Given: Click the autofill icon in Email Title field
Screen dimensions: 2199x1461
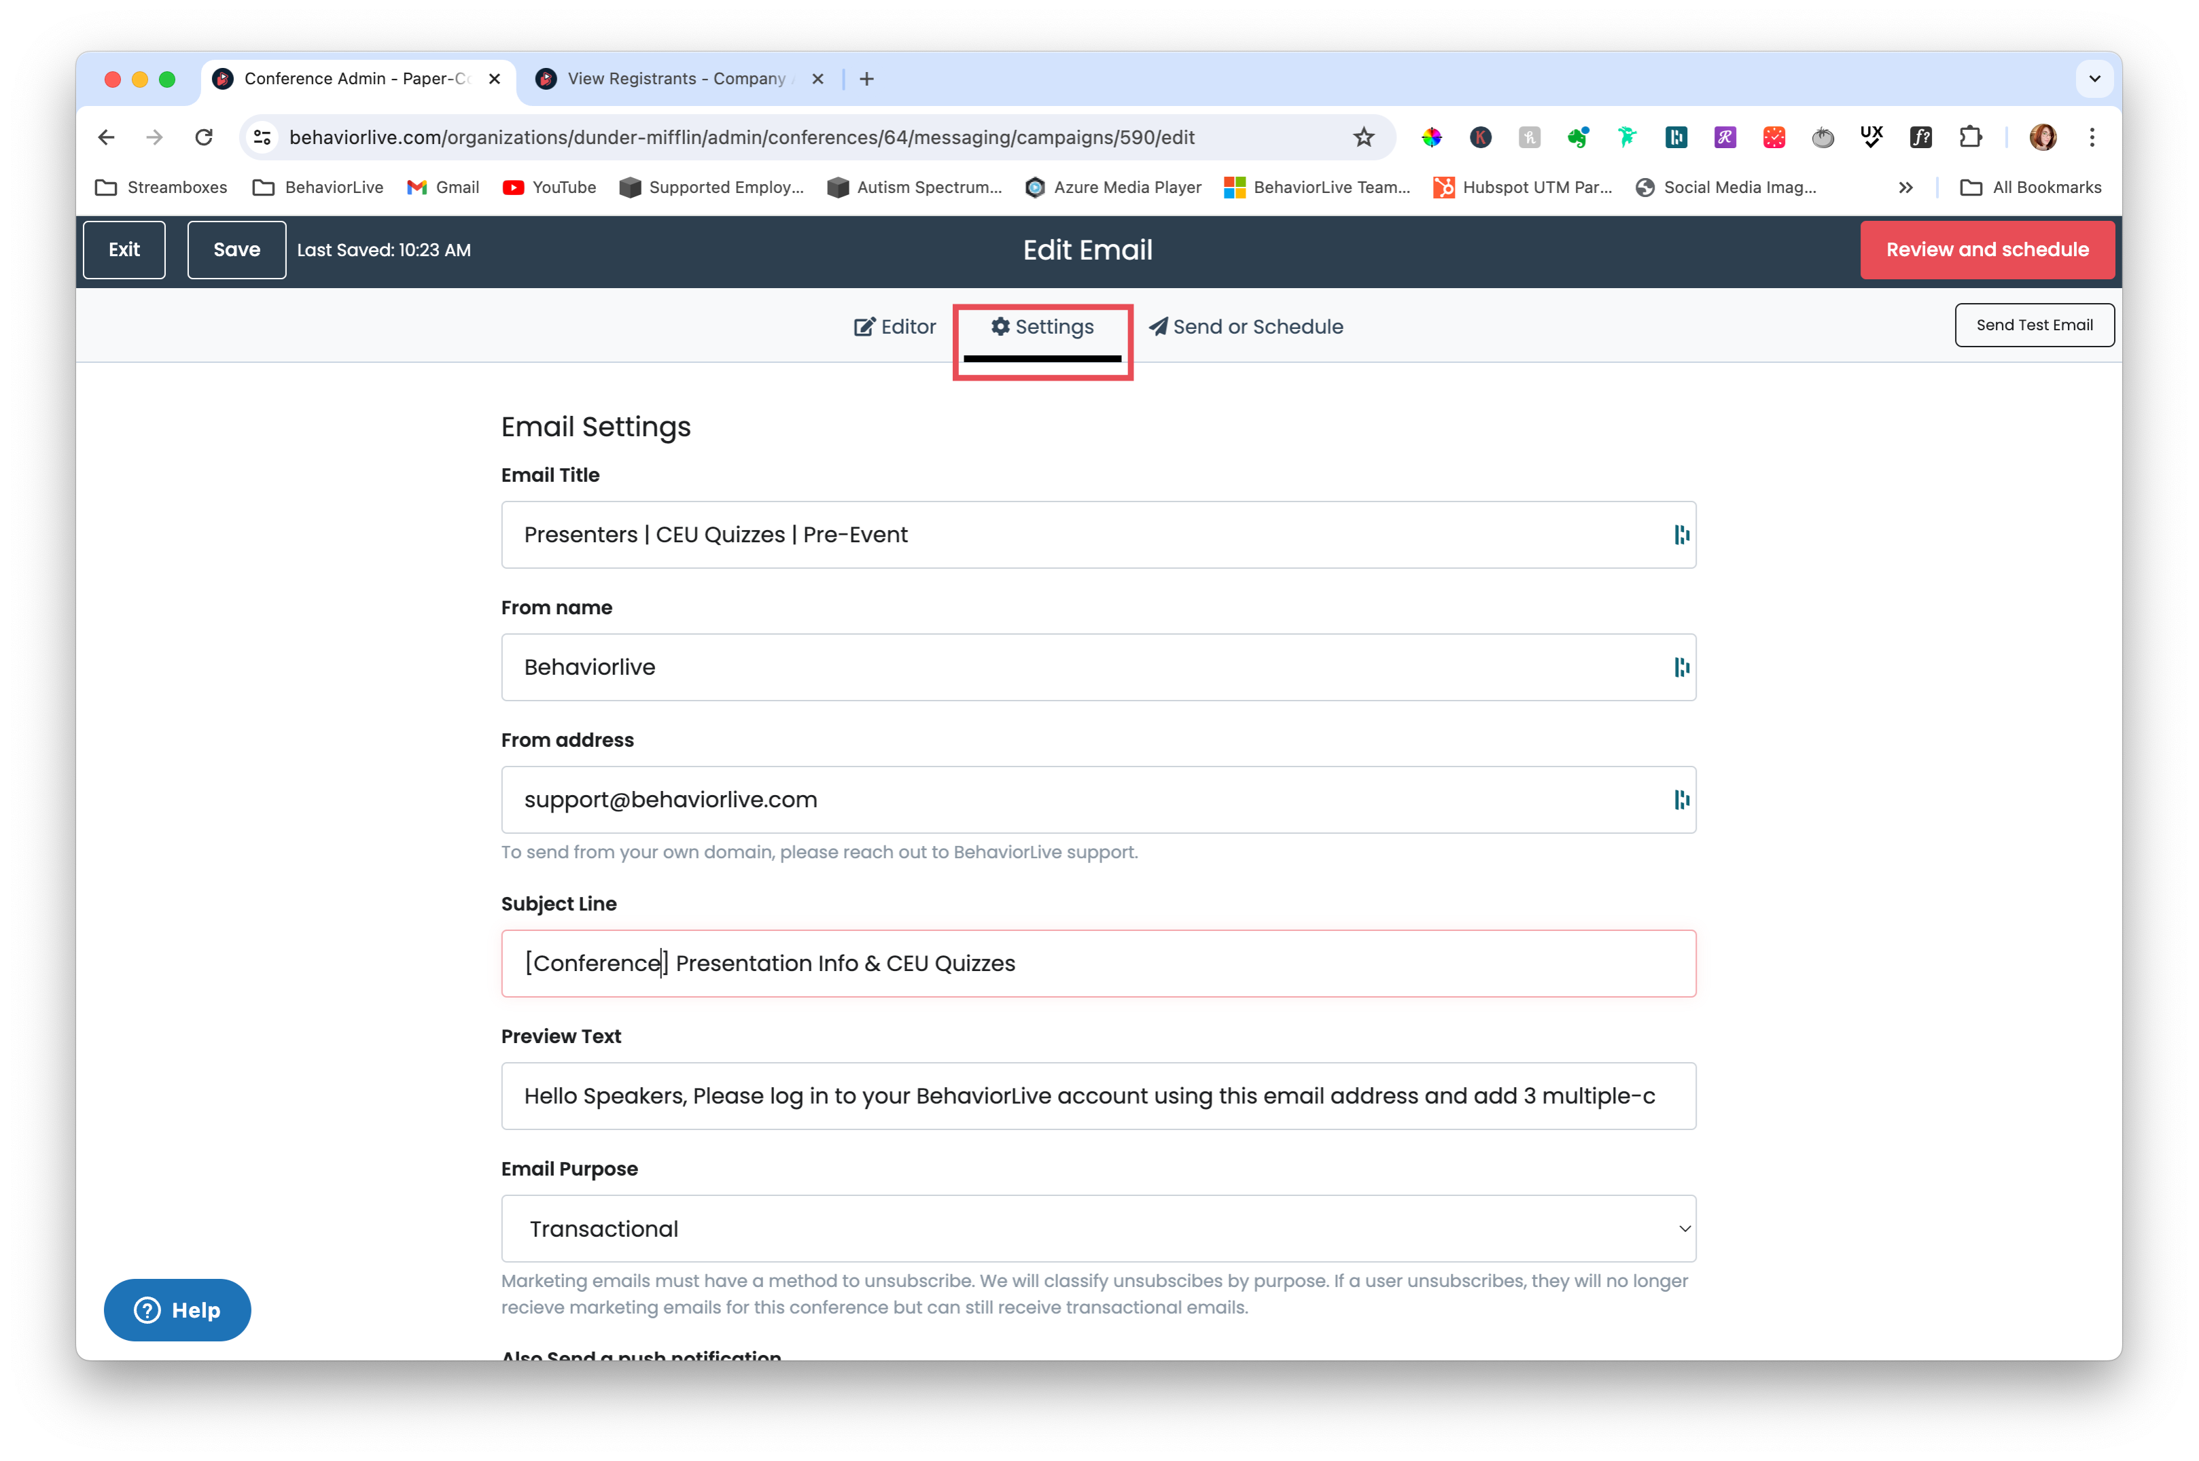Looking at the screenshot, I should 1681,535.
